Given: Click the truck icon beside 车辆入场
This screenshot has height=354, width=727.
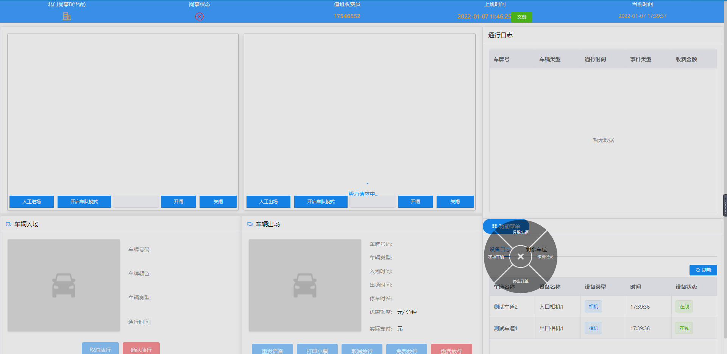Looking at the screenshot, I should [9, 224].
